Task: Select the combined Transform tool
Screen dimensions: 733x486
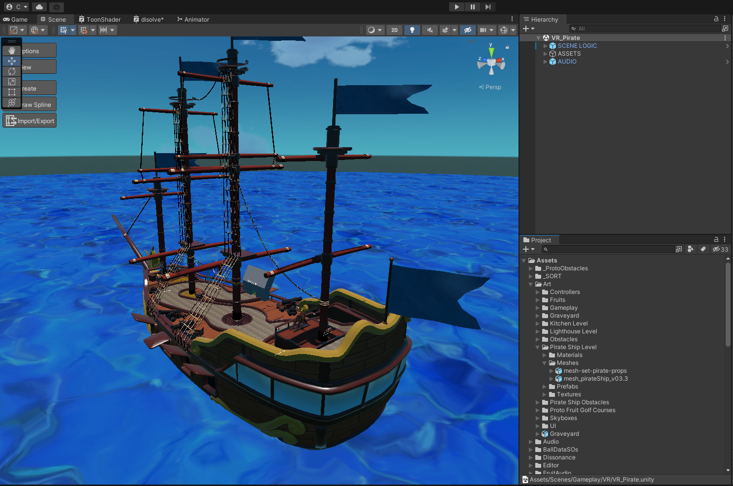Action: [x=12, y=102]
